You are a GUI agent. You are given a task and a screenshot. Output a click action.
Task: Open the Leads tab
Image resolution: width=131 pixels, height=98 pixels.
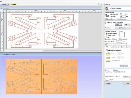[112, 47]
